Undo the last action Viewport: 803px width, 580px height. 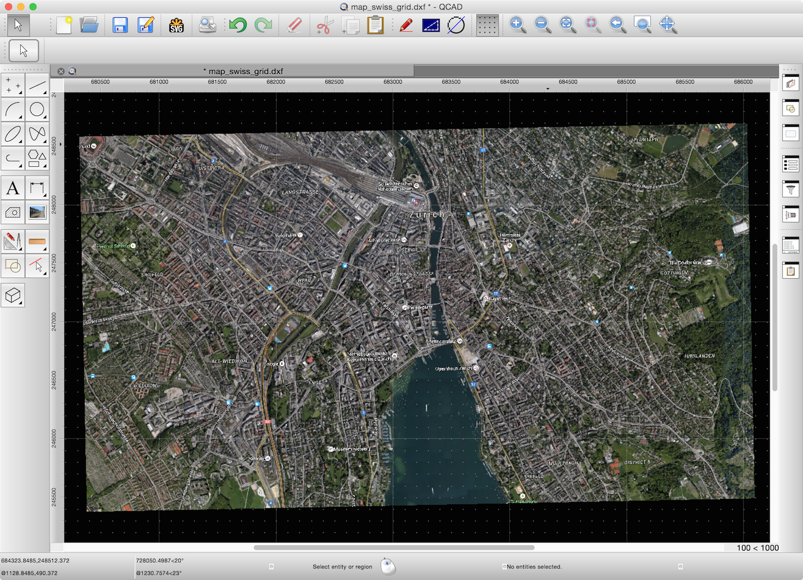point(238,25)
